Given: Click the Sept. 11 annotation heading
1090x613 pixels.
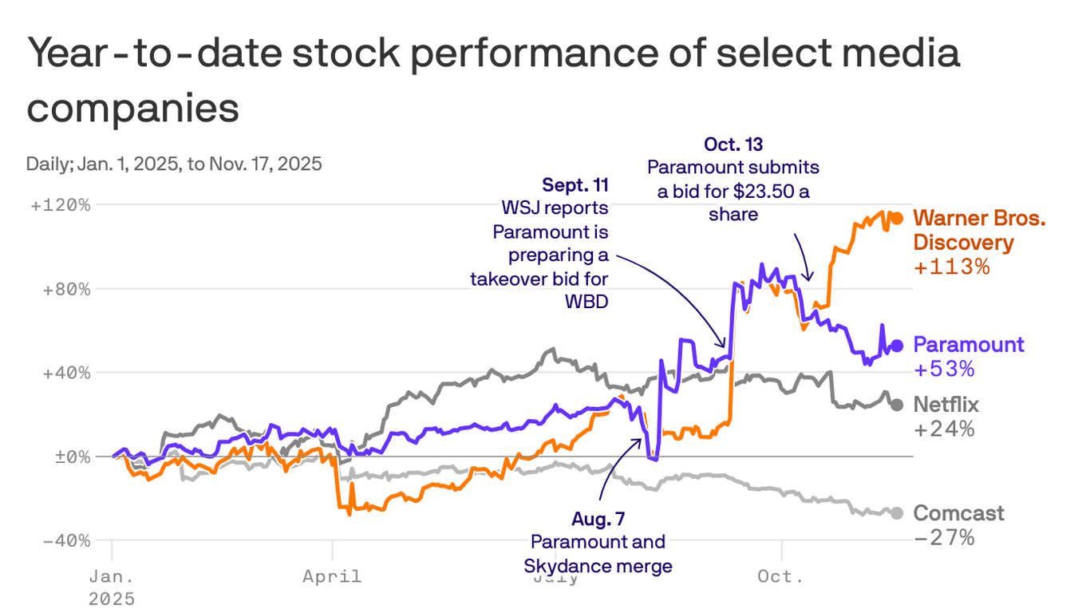Looking at the screenshot, I should (575, 185).
